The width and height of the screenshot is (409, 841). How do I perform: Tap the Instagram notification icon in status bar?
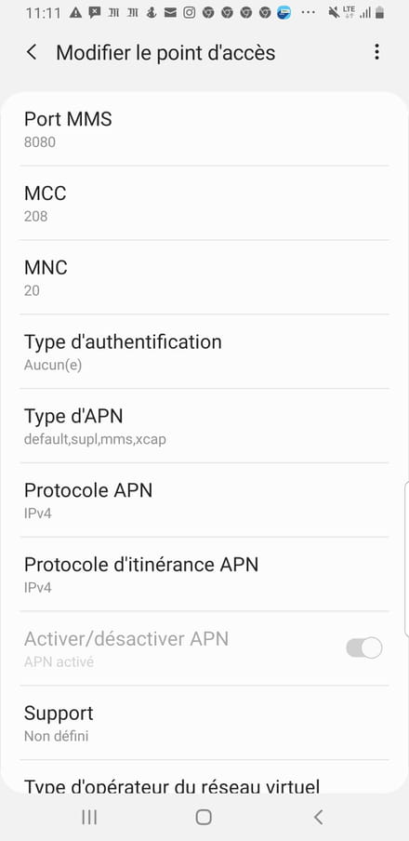pos(190,13)
